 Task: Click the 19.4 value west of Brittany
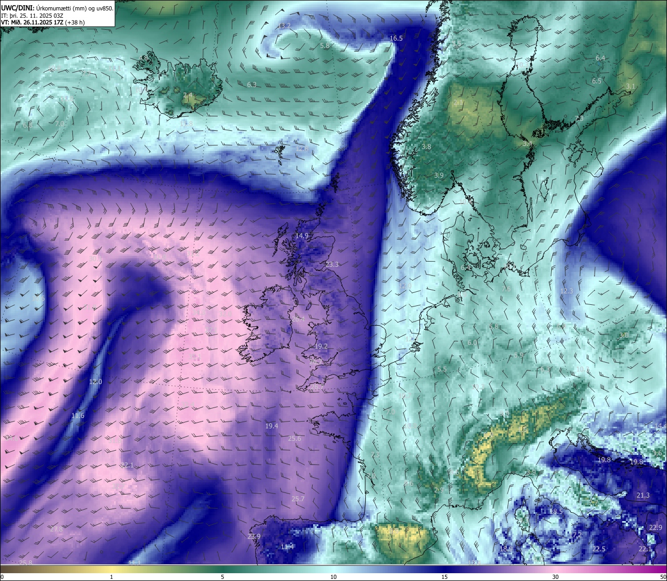coord(271,426)
